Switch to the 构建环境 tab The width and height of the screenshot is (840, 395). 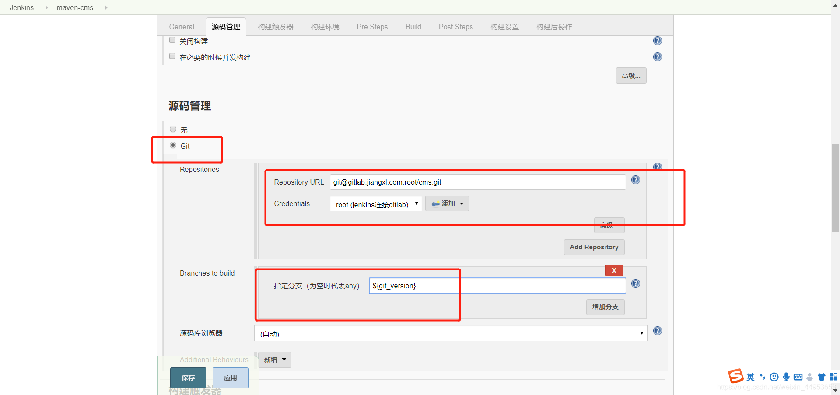coord(325,27)
